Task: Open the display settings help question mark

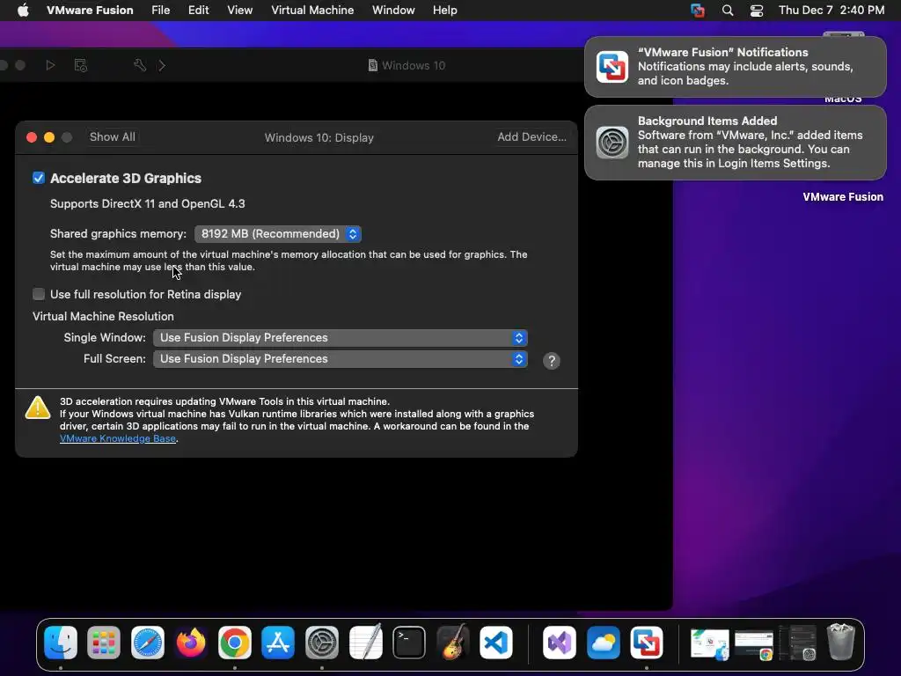Action: point(552,361)
